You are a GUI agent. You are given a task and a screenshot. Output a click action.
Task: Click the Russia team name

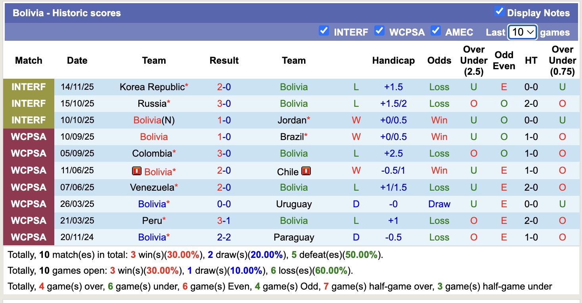coord(152,104)
